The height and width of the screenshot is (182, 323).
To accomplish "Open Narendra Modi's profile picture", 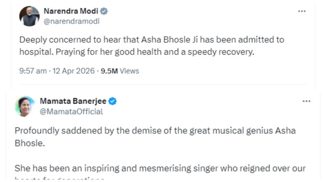I will point(29,16).
